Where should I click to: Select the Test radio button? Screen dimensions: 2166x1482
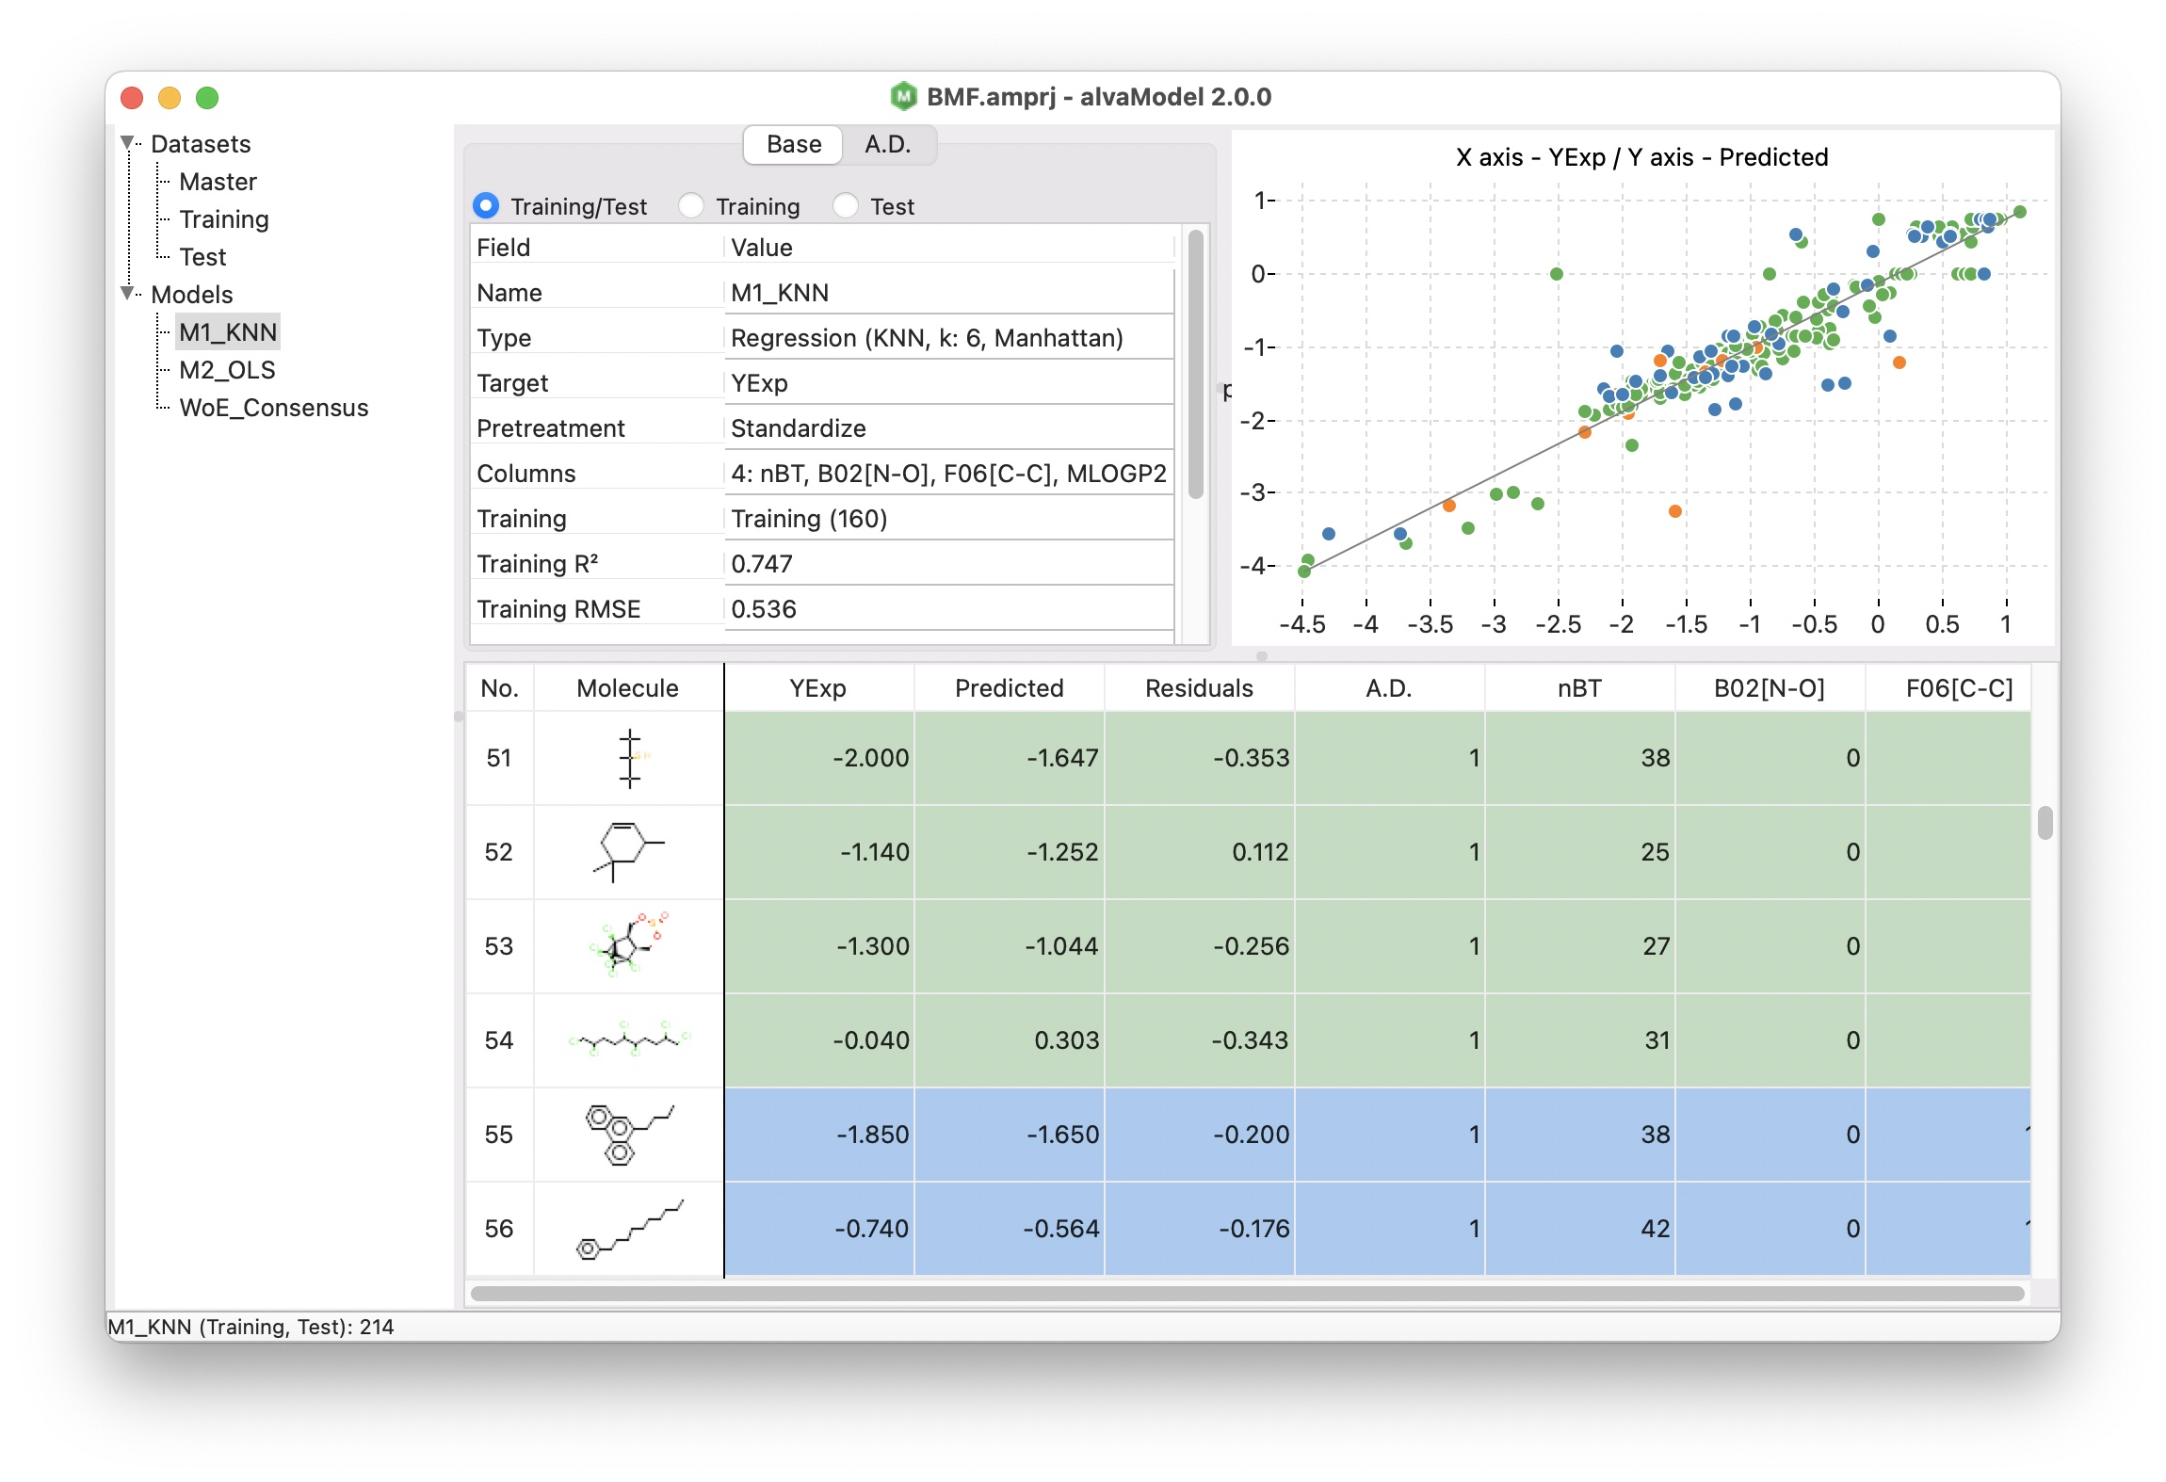(x=846, y=206)
